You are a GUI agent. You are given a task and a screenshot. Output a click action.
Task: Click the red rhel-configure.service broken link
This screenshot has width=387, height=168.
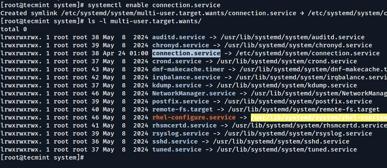[x=194, y=117]
